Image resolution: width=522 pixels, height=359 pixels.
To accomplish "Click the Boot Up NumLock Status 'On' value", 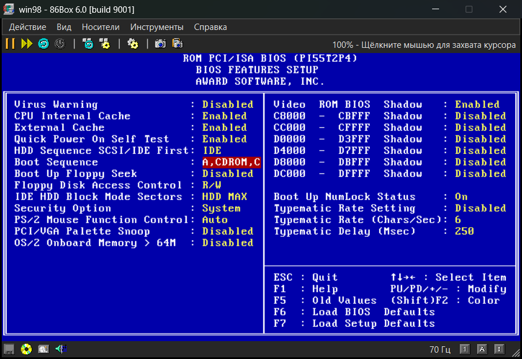I will tap(461, 197).
